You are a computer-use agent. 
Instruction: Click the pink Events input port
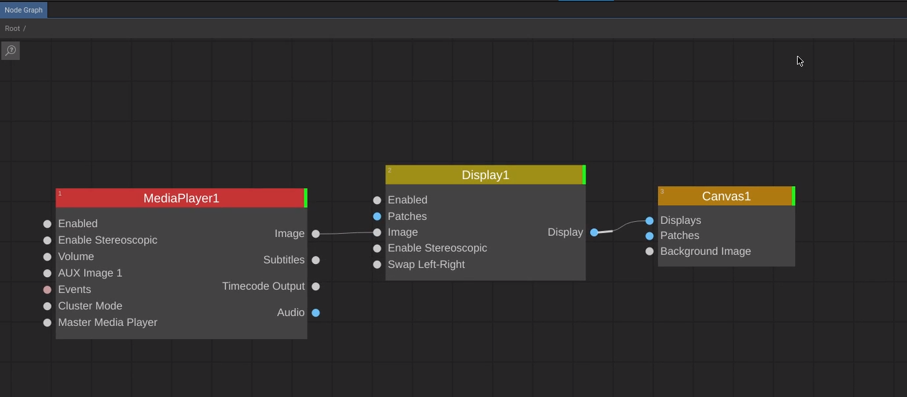click(47, 290)
